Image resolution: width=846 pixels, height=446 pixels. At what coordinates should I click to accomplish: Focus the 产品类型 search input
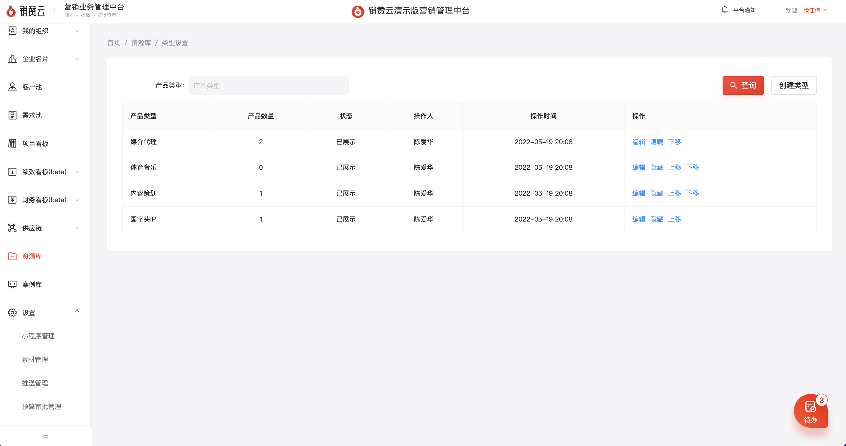click(x=268, y=85)
